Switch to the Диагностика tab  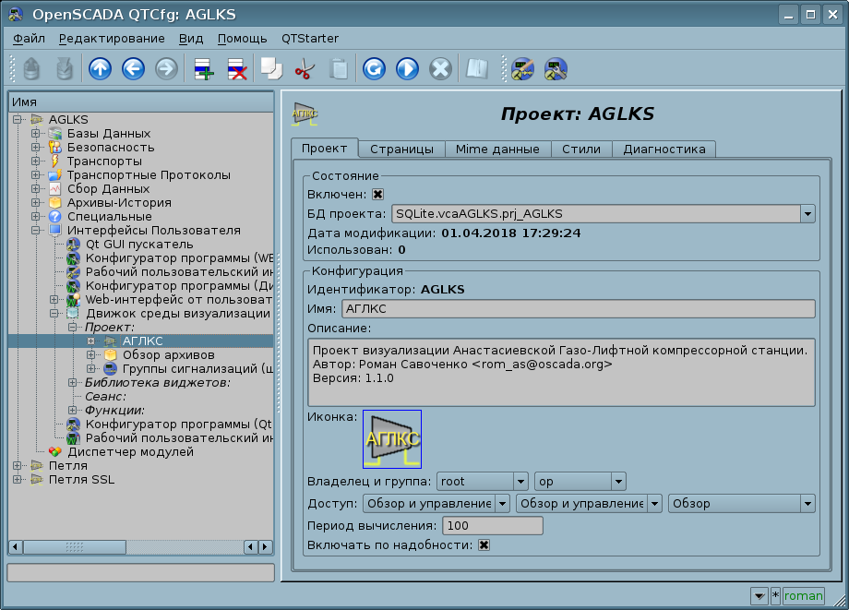tap(664, 150)
